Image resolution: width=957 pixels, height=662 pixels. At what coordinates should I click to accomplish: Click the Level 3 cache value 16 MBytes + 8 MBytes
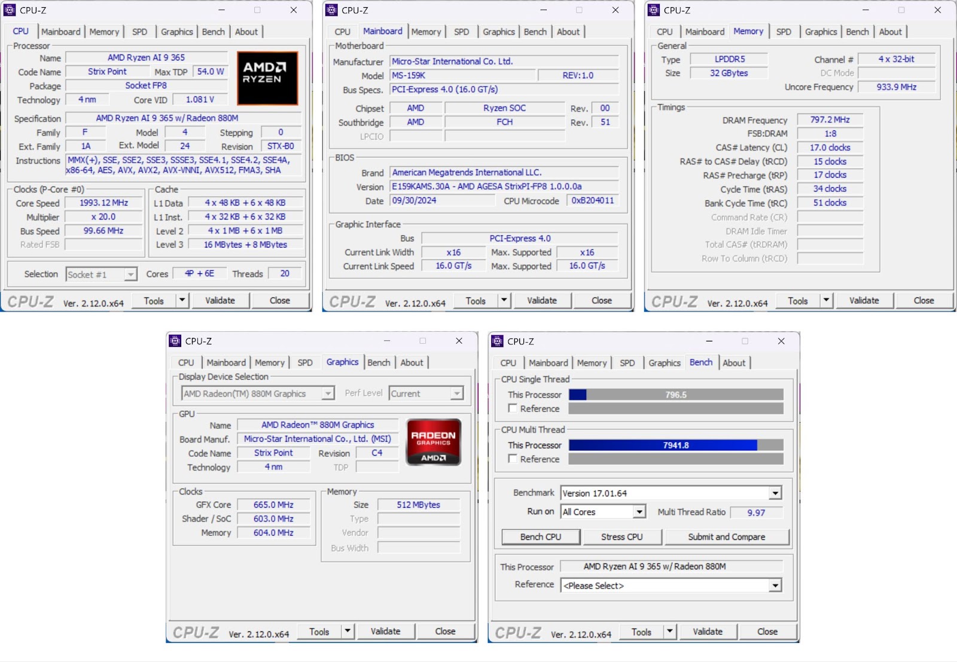coord(246,245)
